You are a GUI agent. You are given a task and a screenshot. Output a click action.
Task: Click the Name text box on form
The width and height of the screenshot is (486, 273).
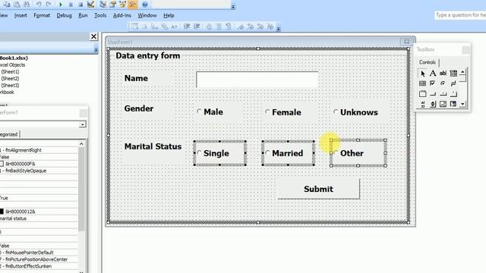pyautogui.click(x=257, y=79)
